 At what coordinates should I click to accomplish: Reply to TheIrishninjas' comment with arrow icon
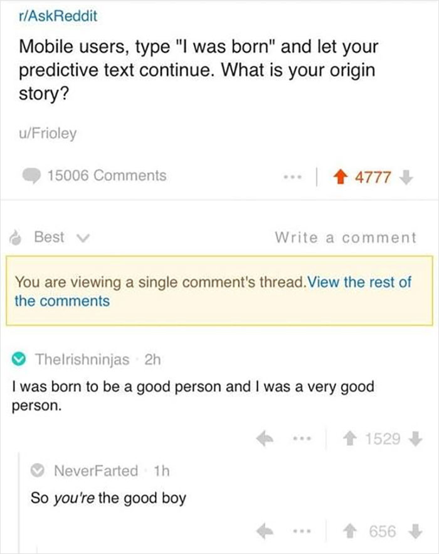click(x=266, y=438)
